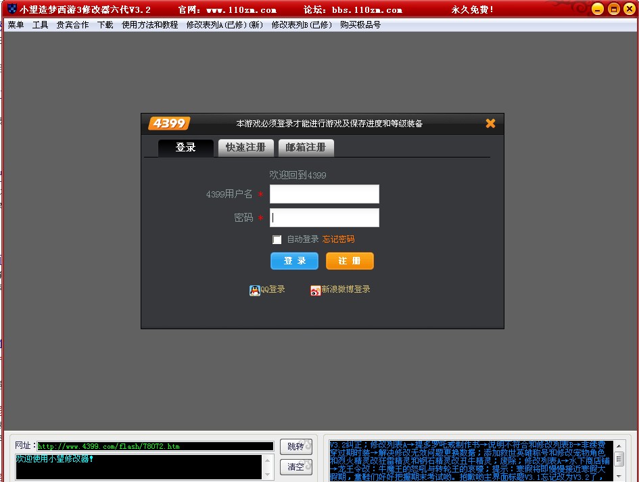Image resolution: width=639 pixels, height=482 pixels.
Task: Click the changelog scrollbar thumb
Action: pos(619,459)
